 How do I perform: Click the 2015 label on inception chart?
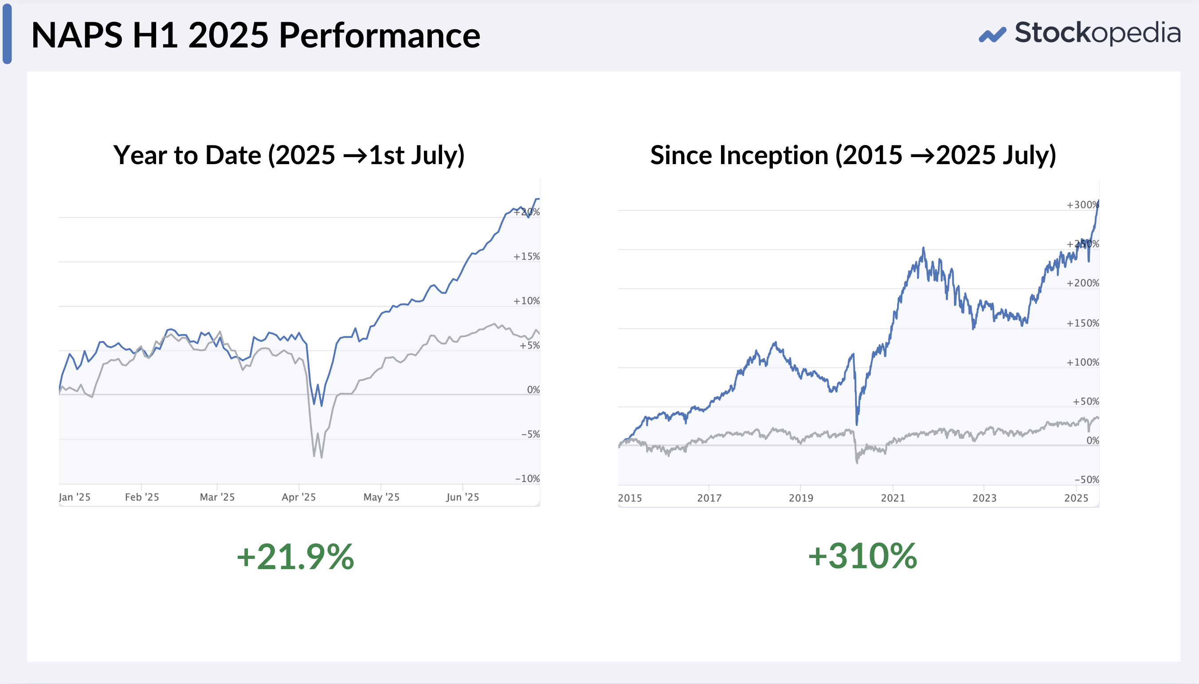coord(630,498)
